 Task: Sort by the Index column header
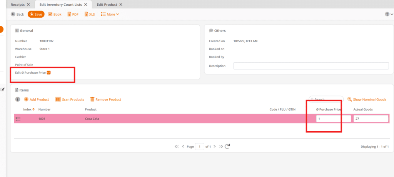(x=29, y=109)
